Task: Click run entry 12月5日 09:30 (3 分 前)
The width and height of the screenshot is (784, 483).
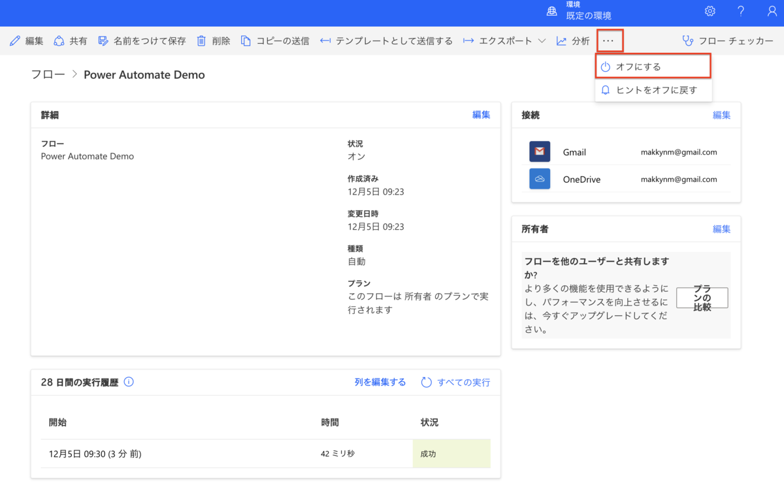Action: [x=95, y=454]
